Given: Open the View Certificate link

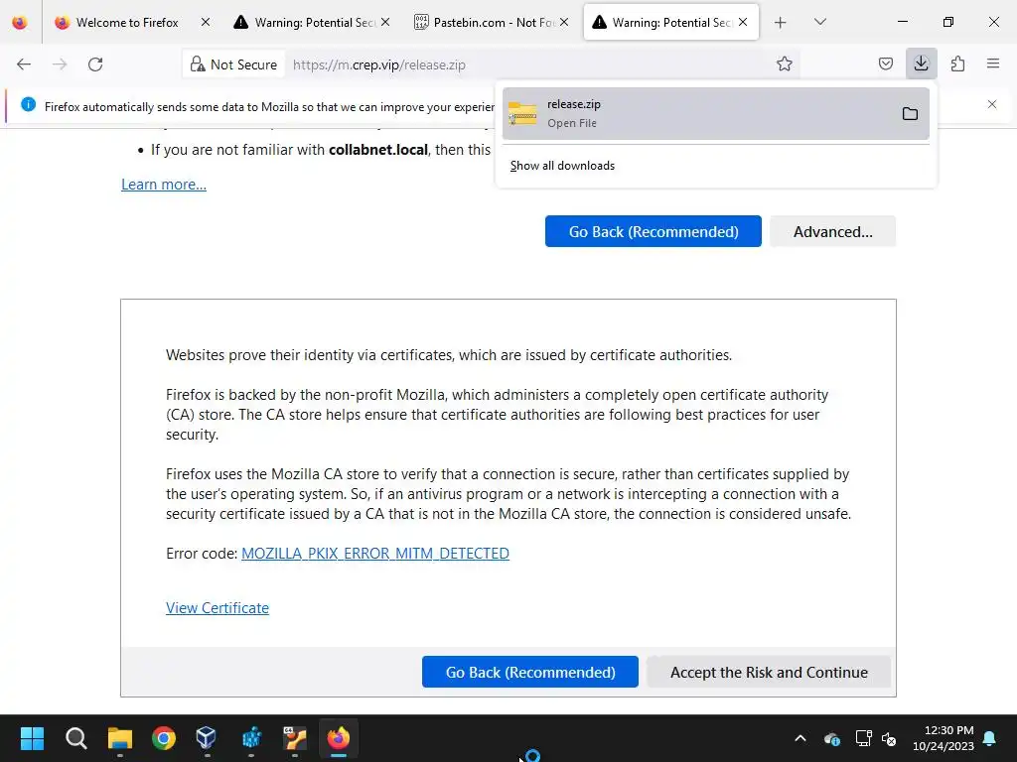Looking at the screenshot, I should pos(218,608).
